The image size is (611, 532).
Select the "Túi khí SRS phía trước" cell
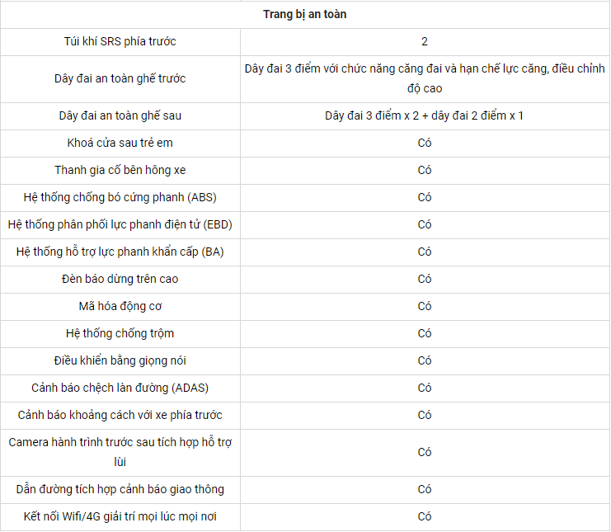pos(120,41)
